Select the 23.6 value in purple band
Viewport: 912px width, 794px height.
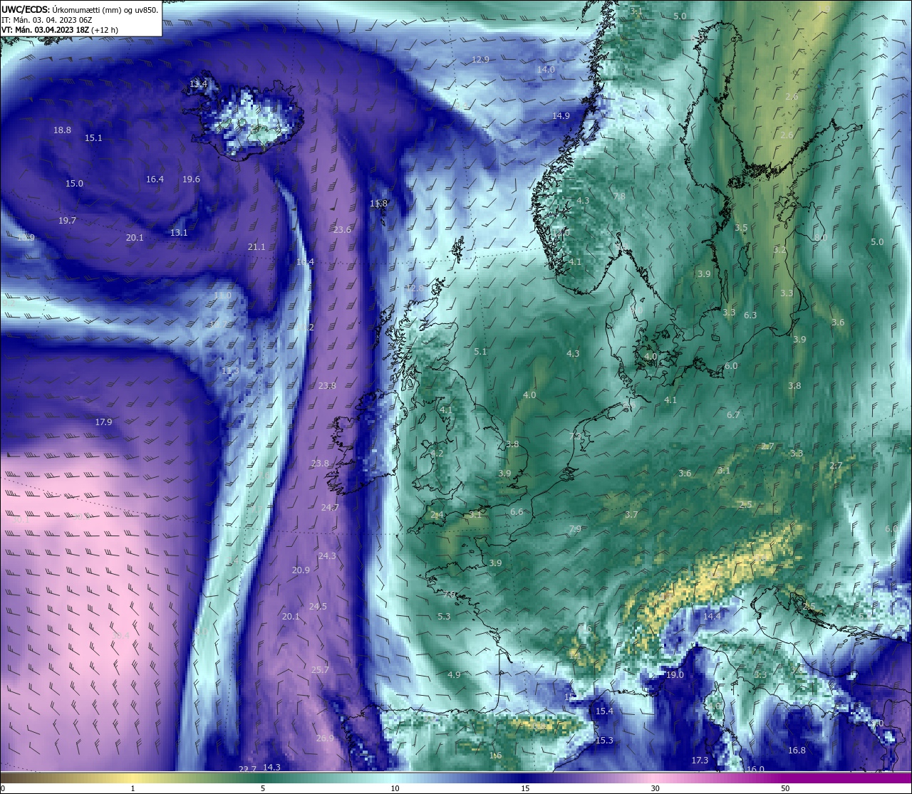(342, 230)
